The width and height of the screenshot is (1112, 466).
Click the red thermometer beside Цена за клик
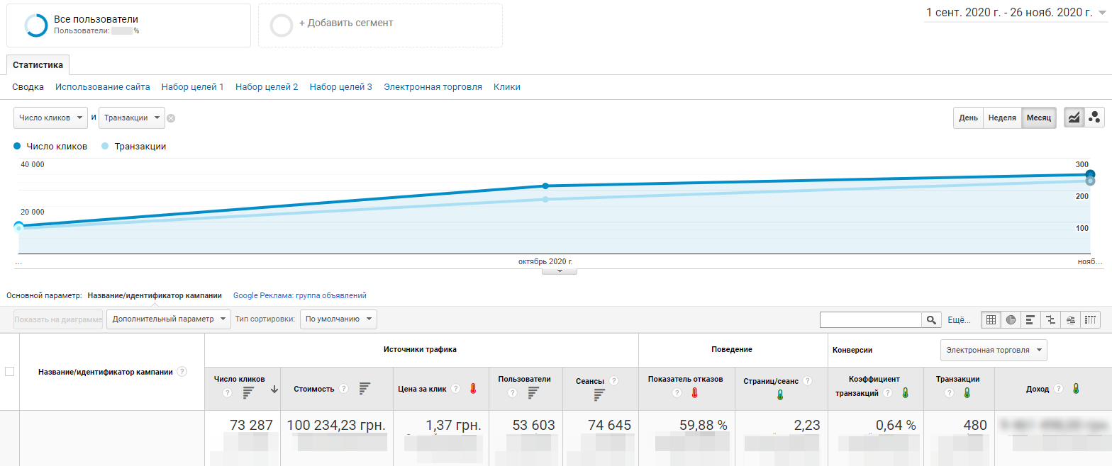tap(473, 388)
